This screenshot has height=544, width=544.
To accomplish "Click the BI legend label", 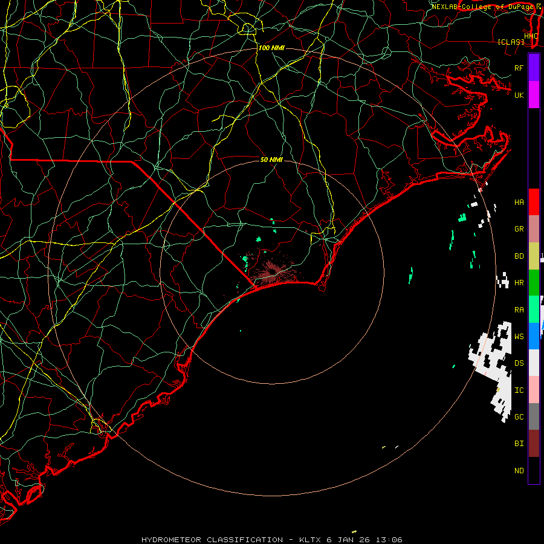I will click(519, 444).
